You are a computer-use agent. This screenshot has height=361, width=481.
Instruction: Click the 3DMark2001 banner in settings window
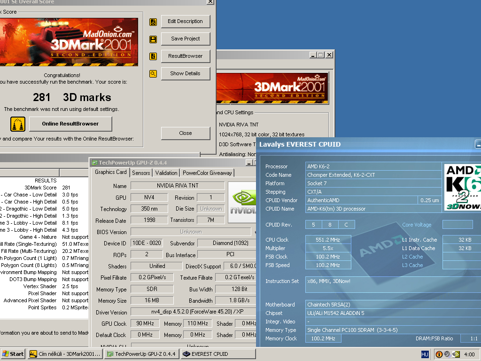272,88
